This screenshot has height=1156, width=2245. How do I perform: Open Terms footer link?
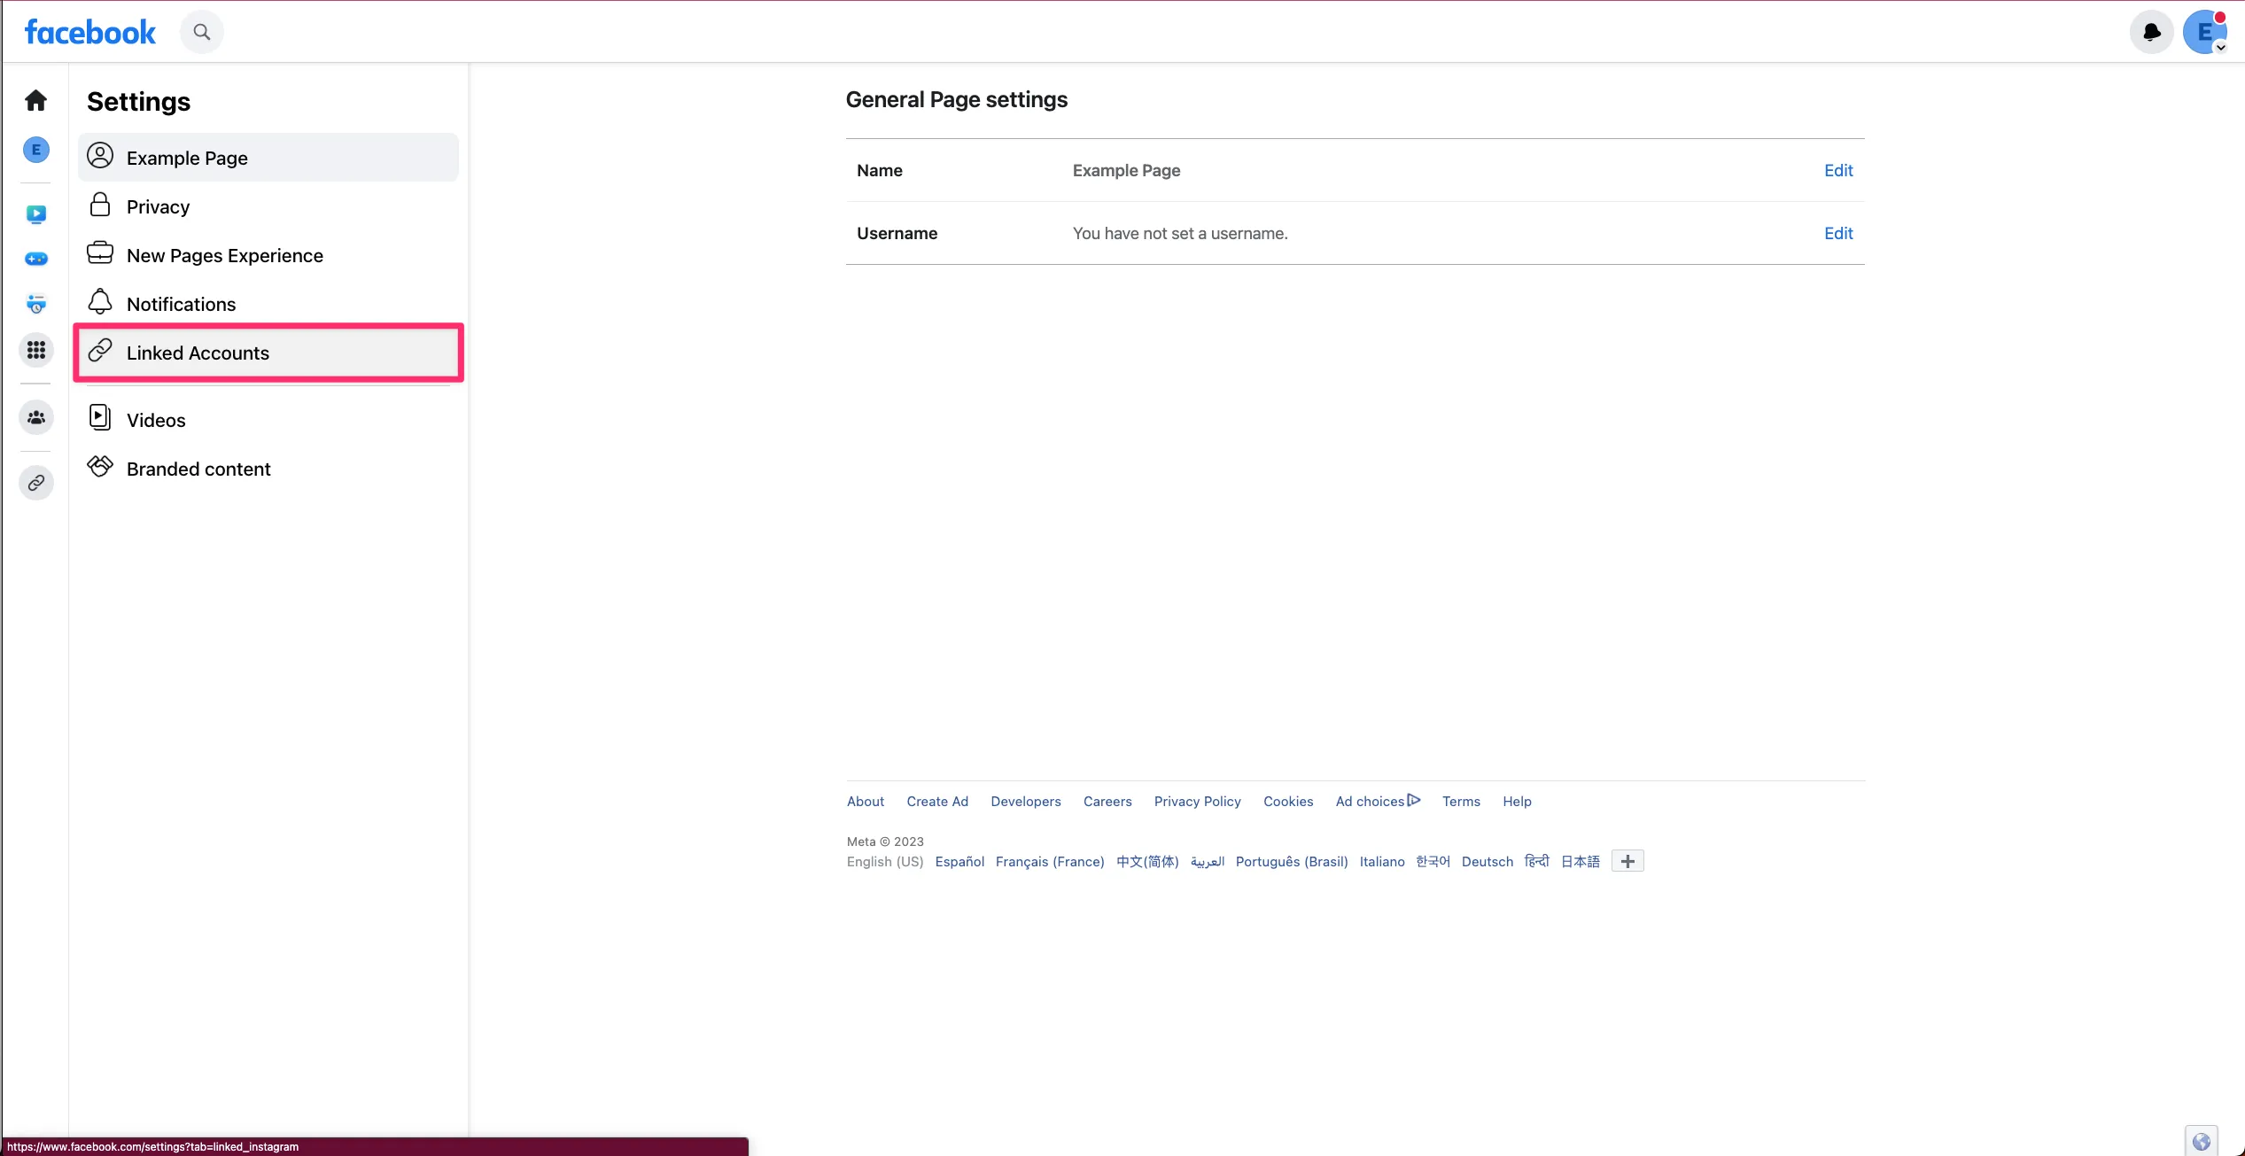coord(1461,802)
